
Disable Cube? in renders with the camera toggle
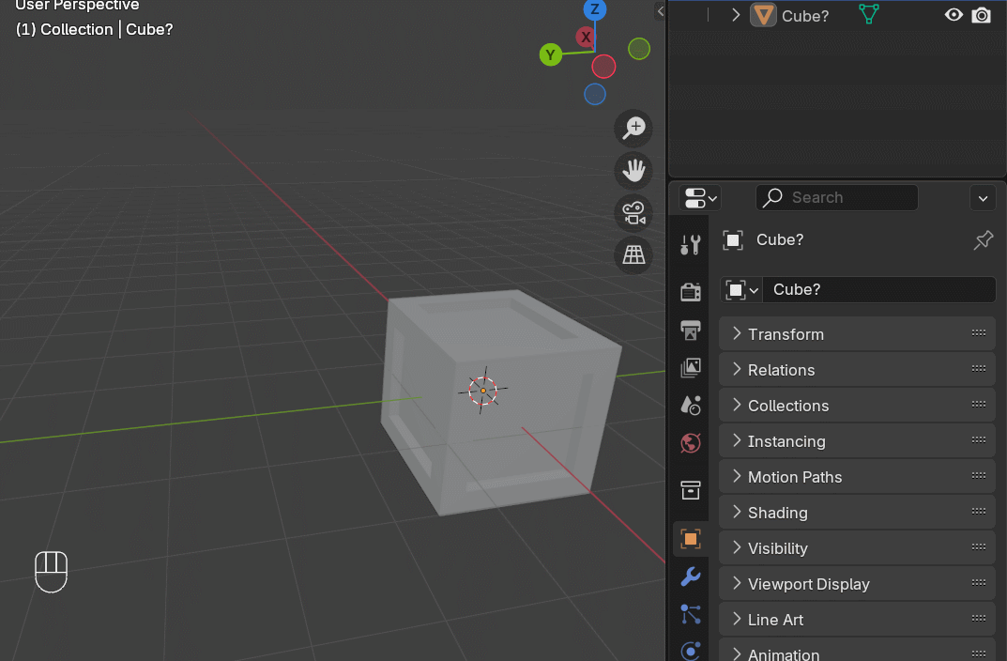click(982, 15)
